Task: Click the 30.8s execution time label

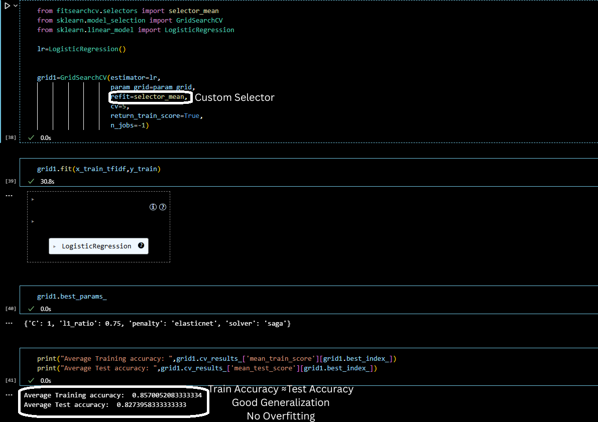Action: coord(47,182)
